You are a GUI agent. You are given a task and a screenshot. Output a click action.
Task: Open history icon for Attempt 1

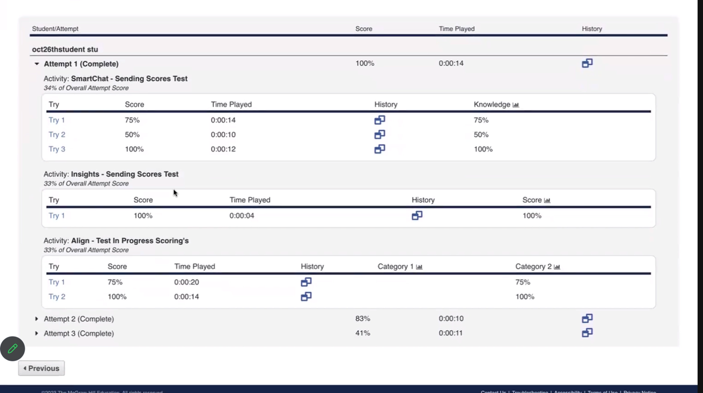click(x=587, y=63)
